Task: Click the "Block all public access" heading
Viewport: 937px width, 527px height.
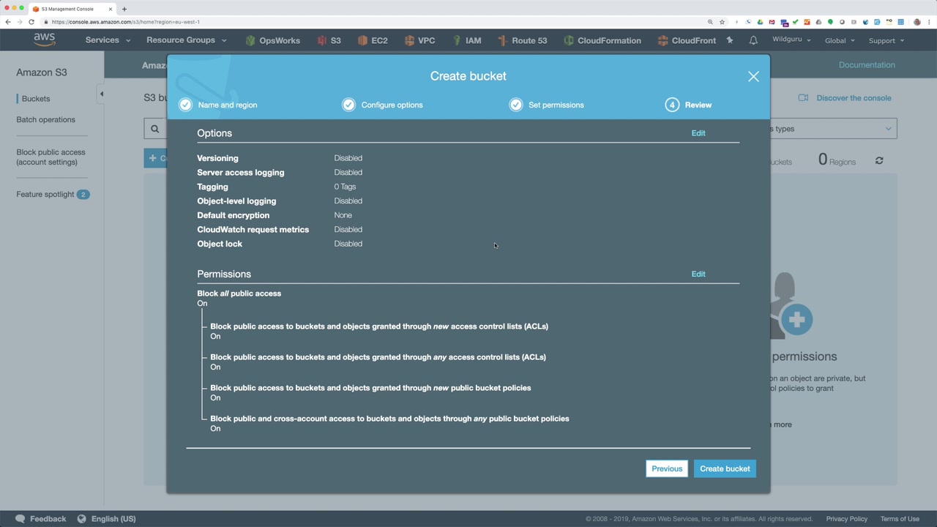Action: coord(239,294)
